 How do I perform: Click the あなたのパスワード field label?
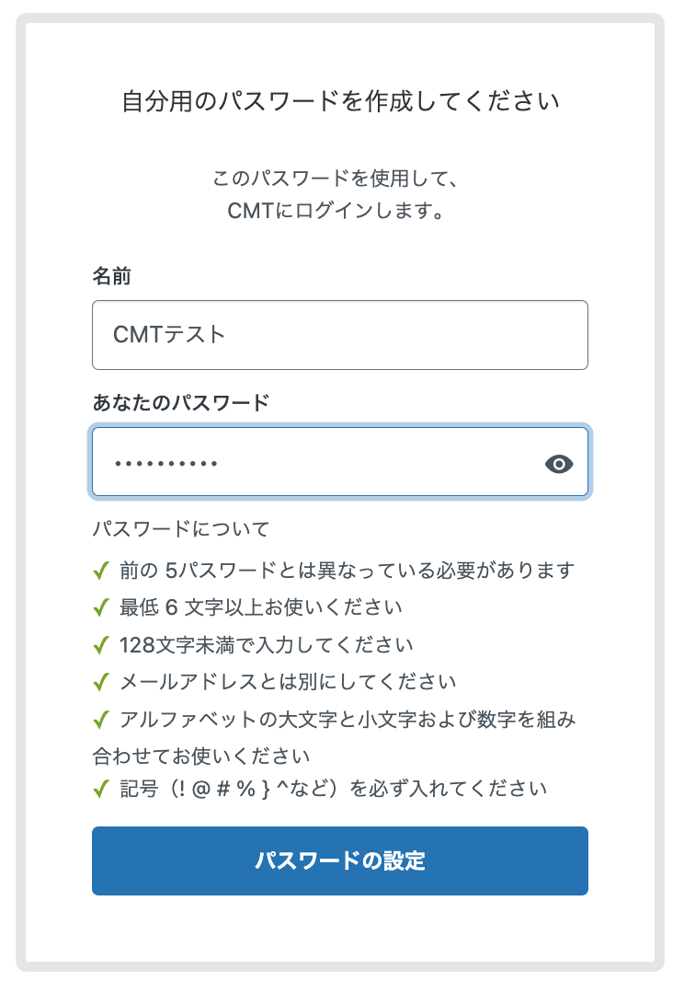(x=180, y=402)
